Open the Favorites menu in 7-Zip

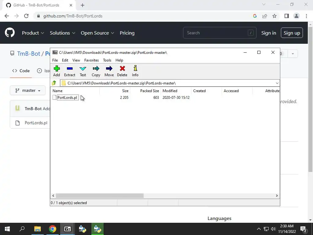(x=91, y=60)
